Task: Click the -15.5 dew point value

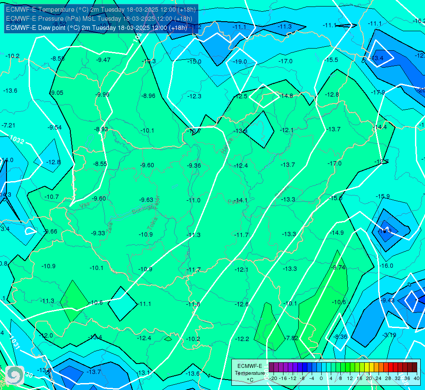Action: click(331, 60)
